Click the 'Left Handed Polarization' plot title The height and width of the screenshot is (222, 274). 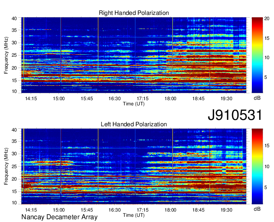[x=134, y=124]
